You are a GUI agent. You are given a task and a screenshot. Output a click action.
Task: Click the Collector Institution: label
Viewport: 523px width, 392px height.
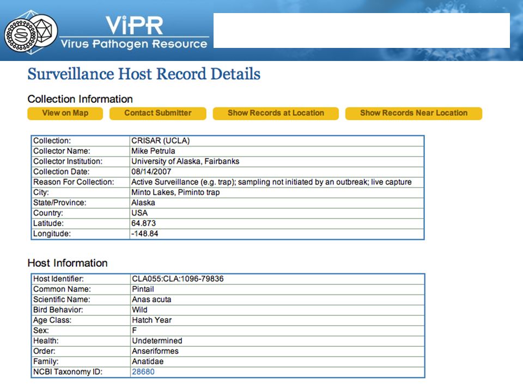68,161
